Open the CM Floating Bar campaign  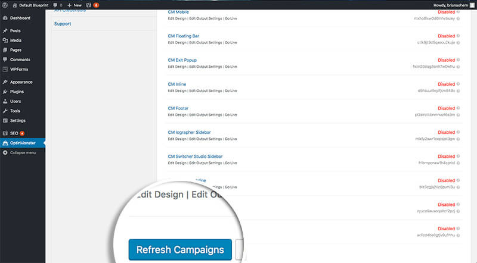(x=184, y=36)
